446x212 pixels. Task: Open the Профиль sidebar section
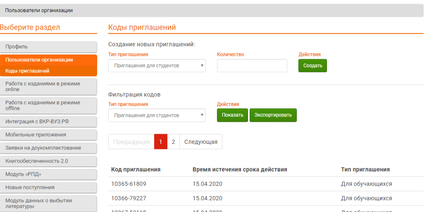pyautogui.click(x=48, y=47)
